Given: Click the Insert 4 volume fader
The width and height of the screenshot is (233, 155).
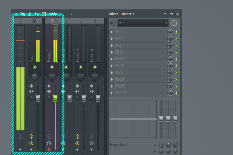Looking at the screenshot, I should 98,98.
